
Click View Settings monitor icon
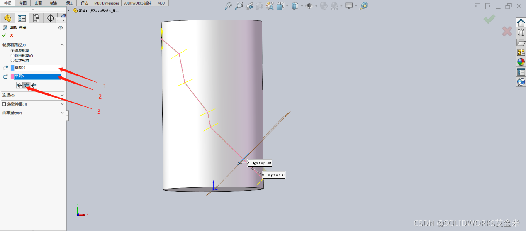[349, 6]
